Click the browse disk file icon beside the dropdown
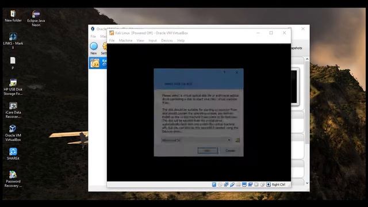368x207 pixels. [x=237, y=140]
